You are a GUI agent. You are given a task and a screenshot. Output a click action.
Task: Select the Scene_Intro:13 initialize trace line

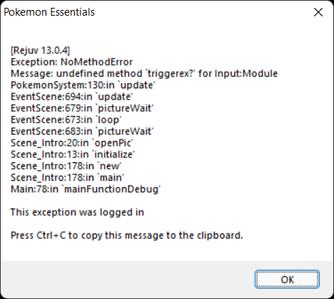pyautogui.click(x=73, y=154)
